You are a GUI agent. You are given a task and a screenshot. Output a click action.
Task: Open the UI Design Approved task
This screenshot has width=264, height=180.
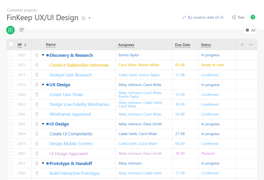(x=69, y=154)
